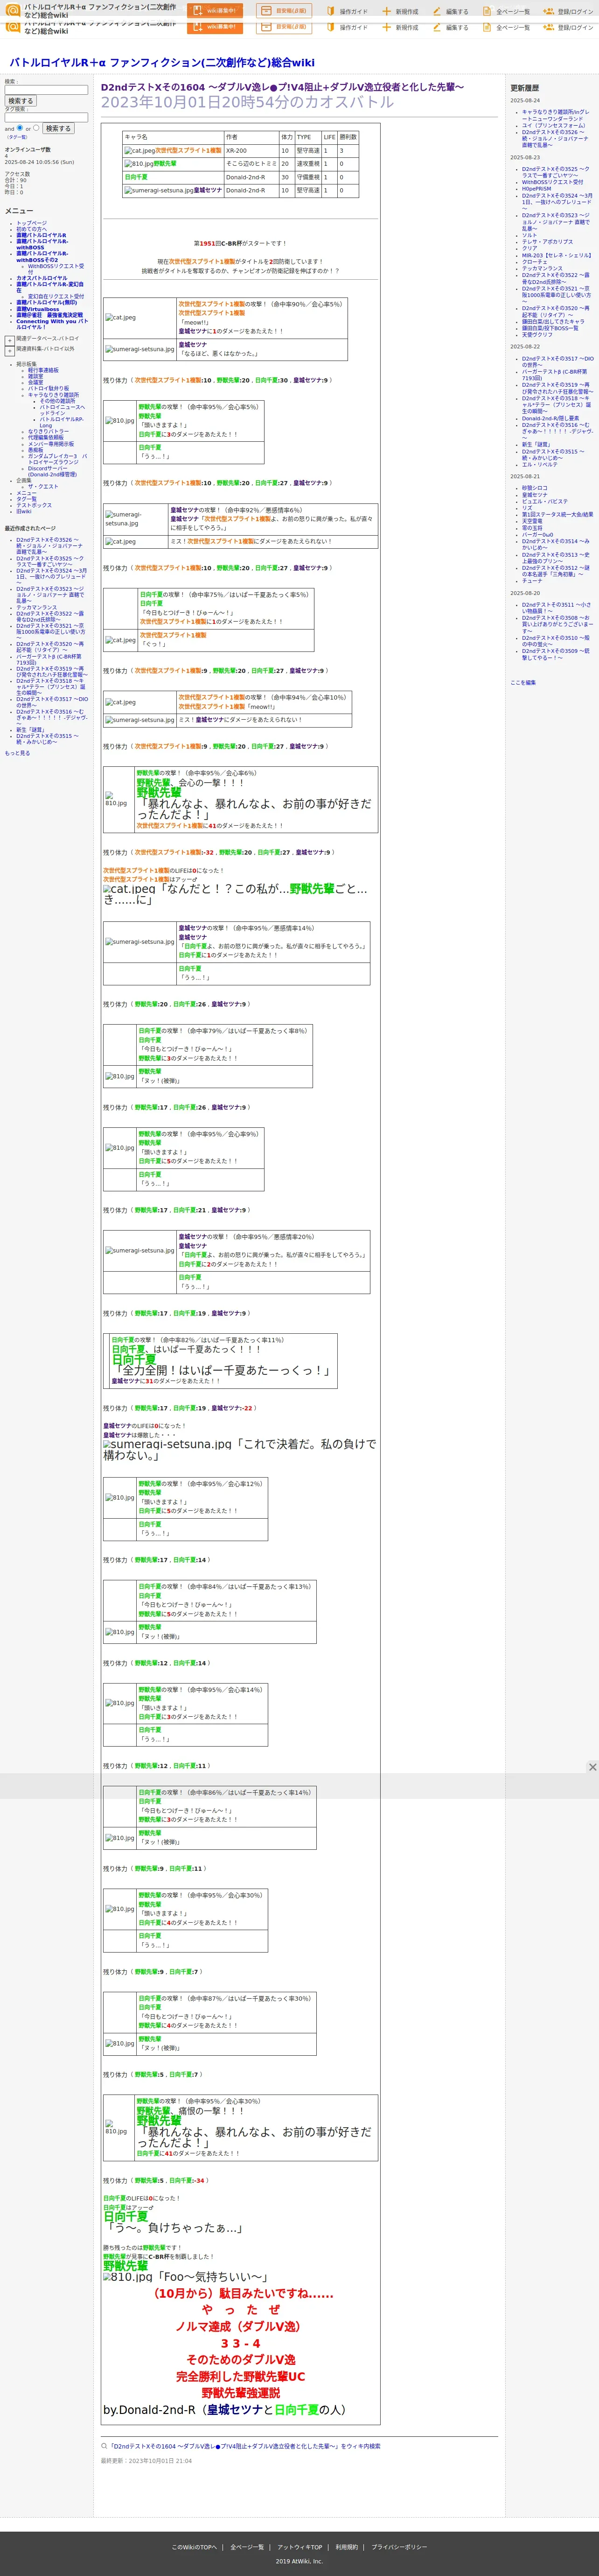Open テッカマンランス in recently created pages

click(x=36, y=607)
